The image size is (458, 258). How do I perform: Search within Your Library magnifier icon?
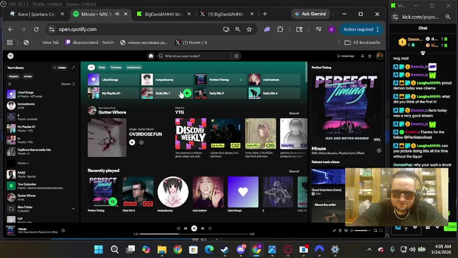click(x=10, y=84)
